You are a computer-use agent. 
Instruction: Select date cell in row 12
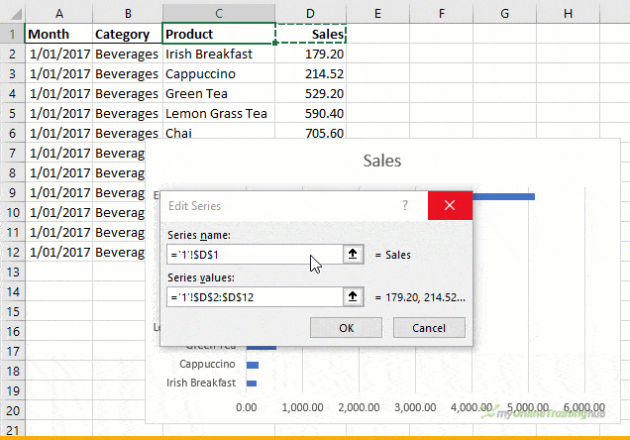[x=59, y=252]
